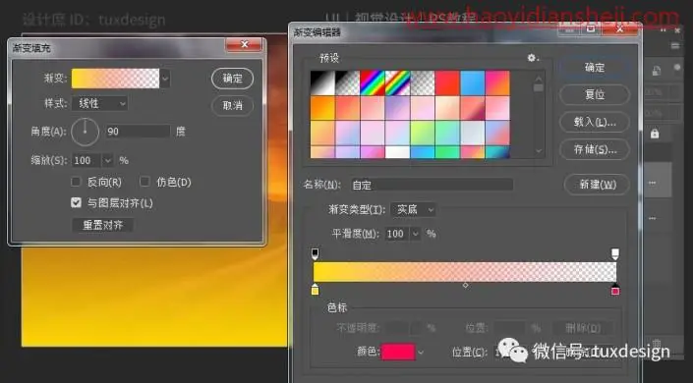Open the presets gear menu
This screenshot has width=693, height=383.
click(x=532, y=58)
